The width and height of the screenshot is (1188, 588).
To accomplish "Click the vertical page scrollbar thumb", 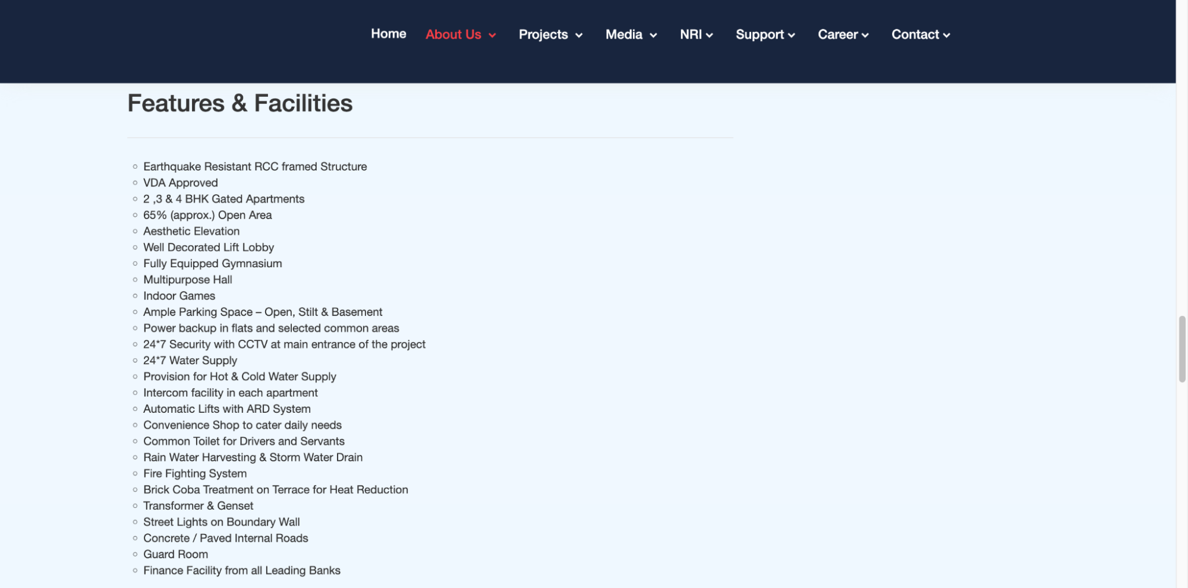I will (1181, 349).
